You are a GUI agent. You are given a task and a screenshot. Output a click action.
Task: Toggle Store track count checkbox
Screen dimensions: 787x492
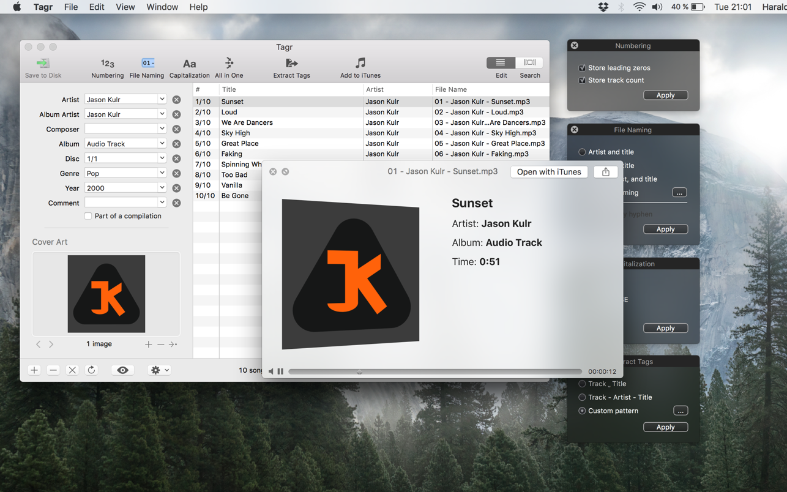click(x=582, y=80)
